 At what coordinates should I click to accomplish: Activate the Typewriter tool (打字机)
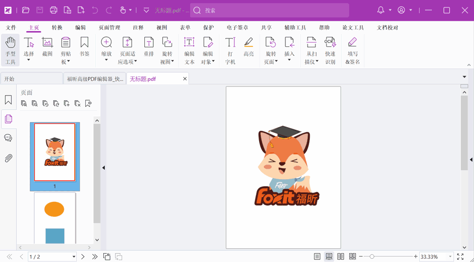point(230,50)
